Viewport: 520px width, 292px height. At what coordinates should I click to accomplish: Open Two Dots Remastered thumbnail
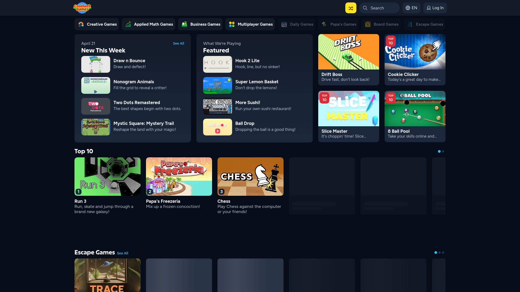pos(96,106)
